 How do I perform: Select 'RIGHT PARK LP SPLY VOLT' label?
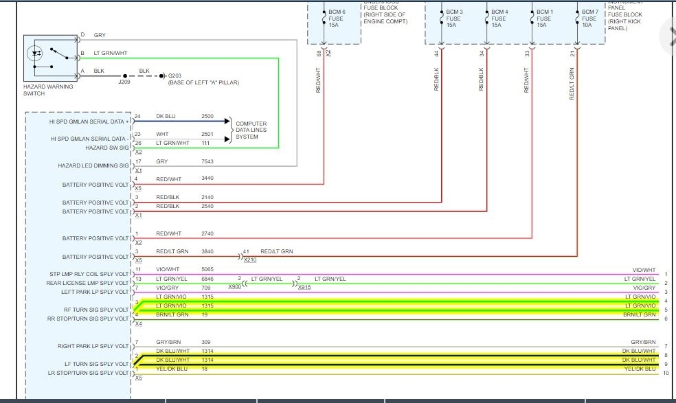(93, 346)
